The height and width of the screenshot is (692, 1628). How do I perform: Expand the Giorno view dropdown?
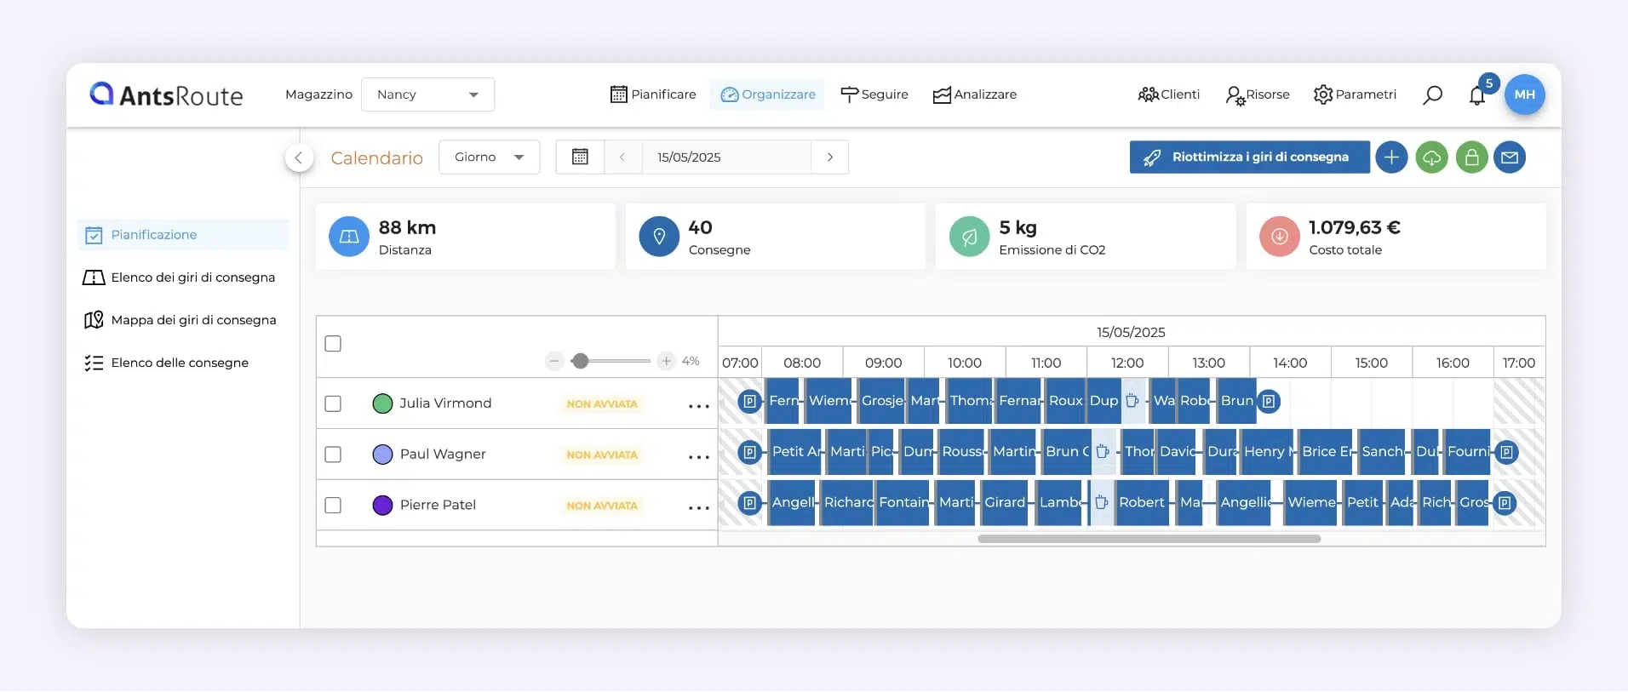click(489, 157)
